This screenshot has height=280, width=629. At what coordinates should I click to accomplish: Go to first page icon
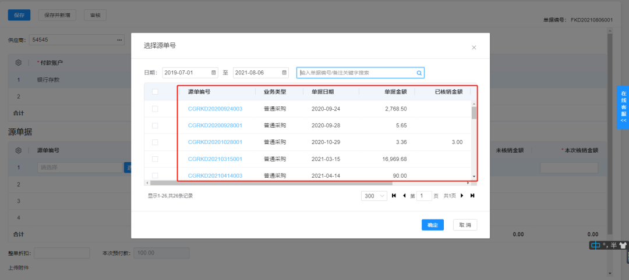[x=394, y=196]
